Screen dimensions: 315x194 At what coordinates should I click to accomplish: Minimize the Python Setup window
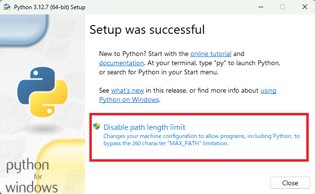point(260,7)
